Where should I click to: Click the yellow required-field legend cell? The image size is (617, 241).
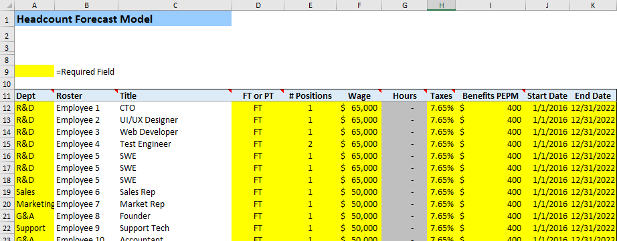(x=35, y=71)
